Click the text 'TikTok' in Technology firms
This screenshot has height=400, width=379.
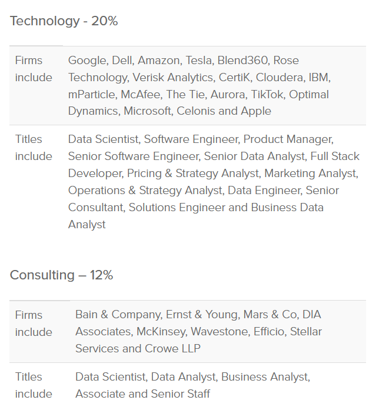coord(268,95)
